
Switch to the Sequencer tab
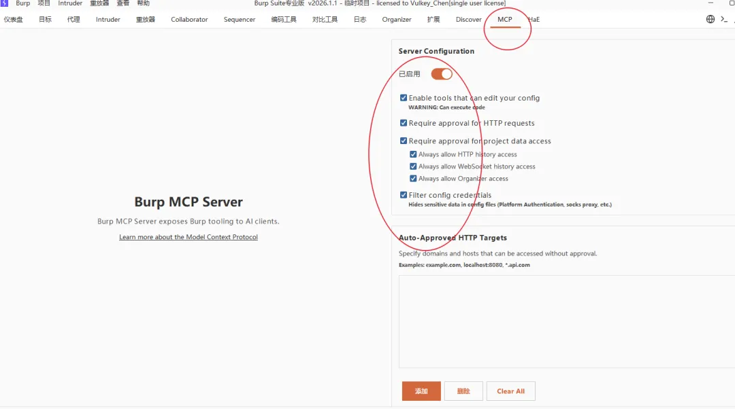[x=240, y=20]
